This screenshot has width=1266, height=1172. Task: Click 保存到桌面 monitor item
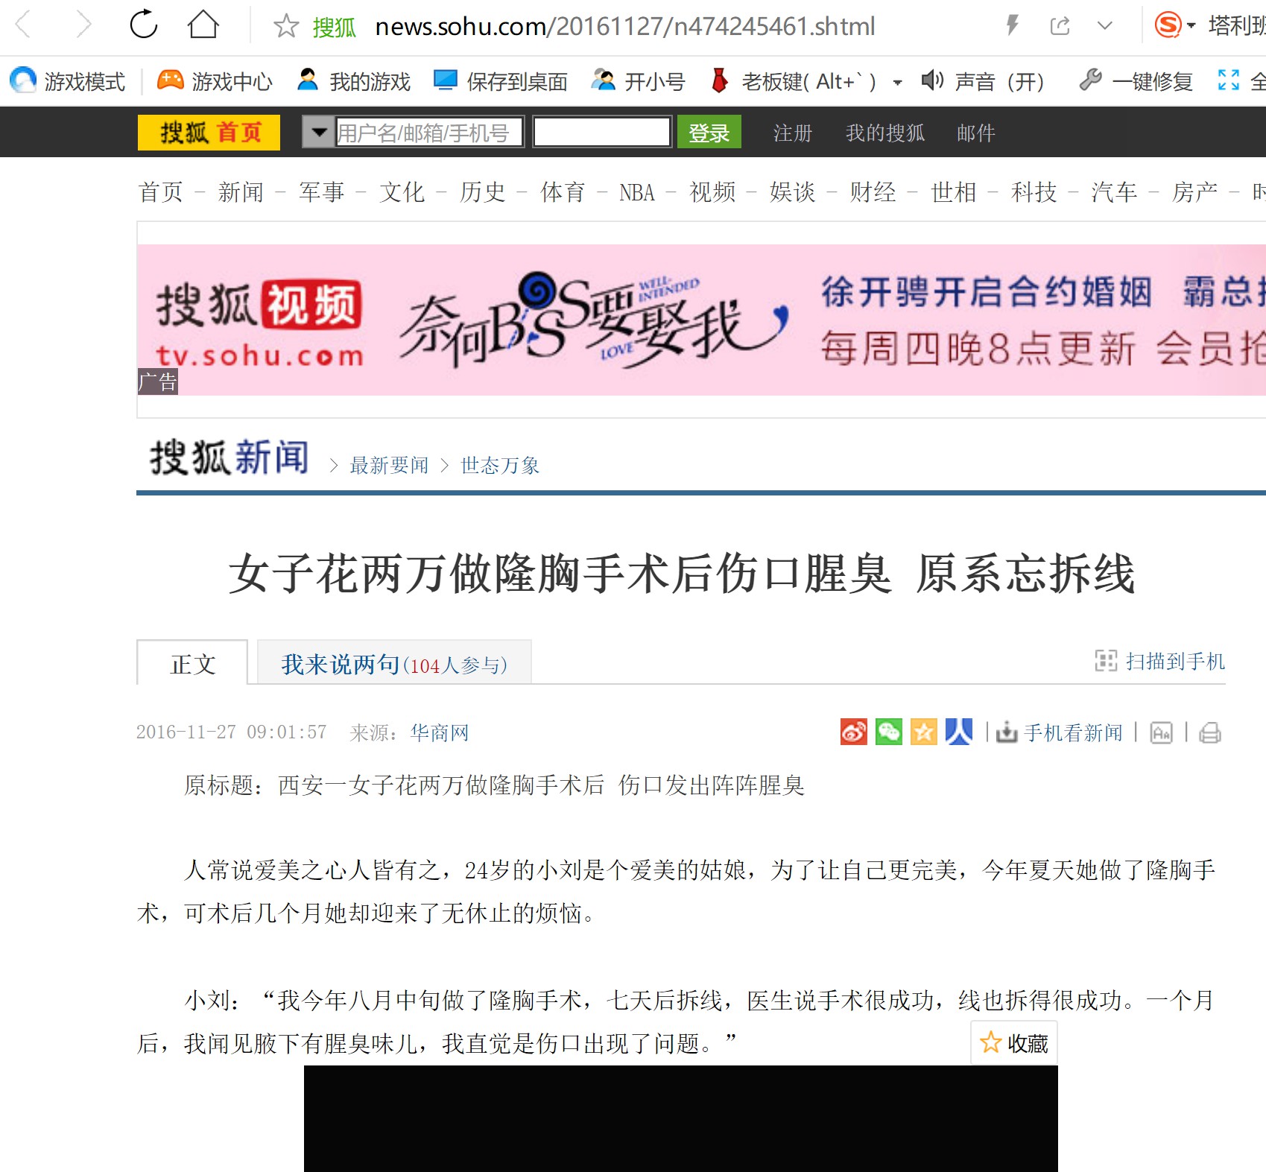click(501, 80)
